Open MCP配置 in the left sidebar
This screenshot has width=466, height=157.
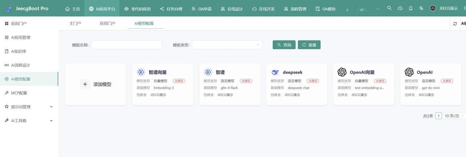tap(29, 93)
